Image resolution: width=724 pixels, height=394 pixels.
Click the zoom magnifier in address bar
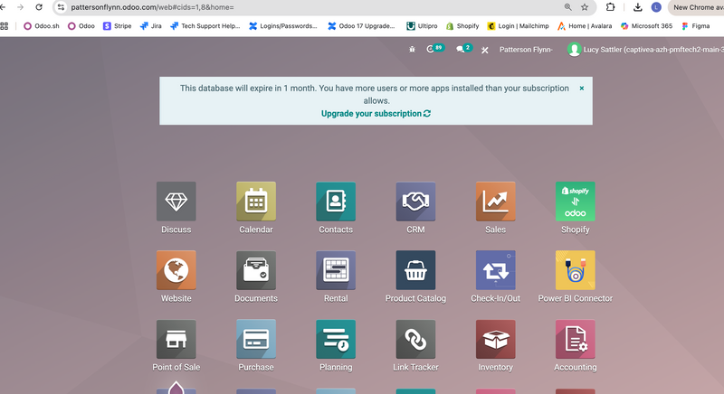[568, 7]
